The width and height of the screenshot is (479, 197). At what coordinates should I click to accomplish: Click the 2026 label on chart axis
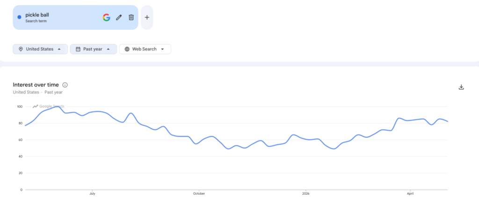click(305, 194)
